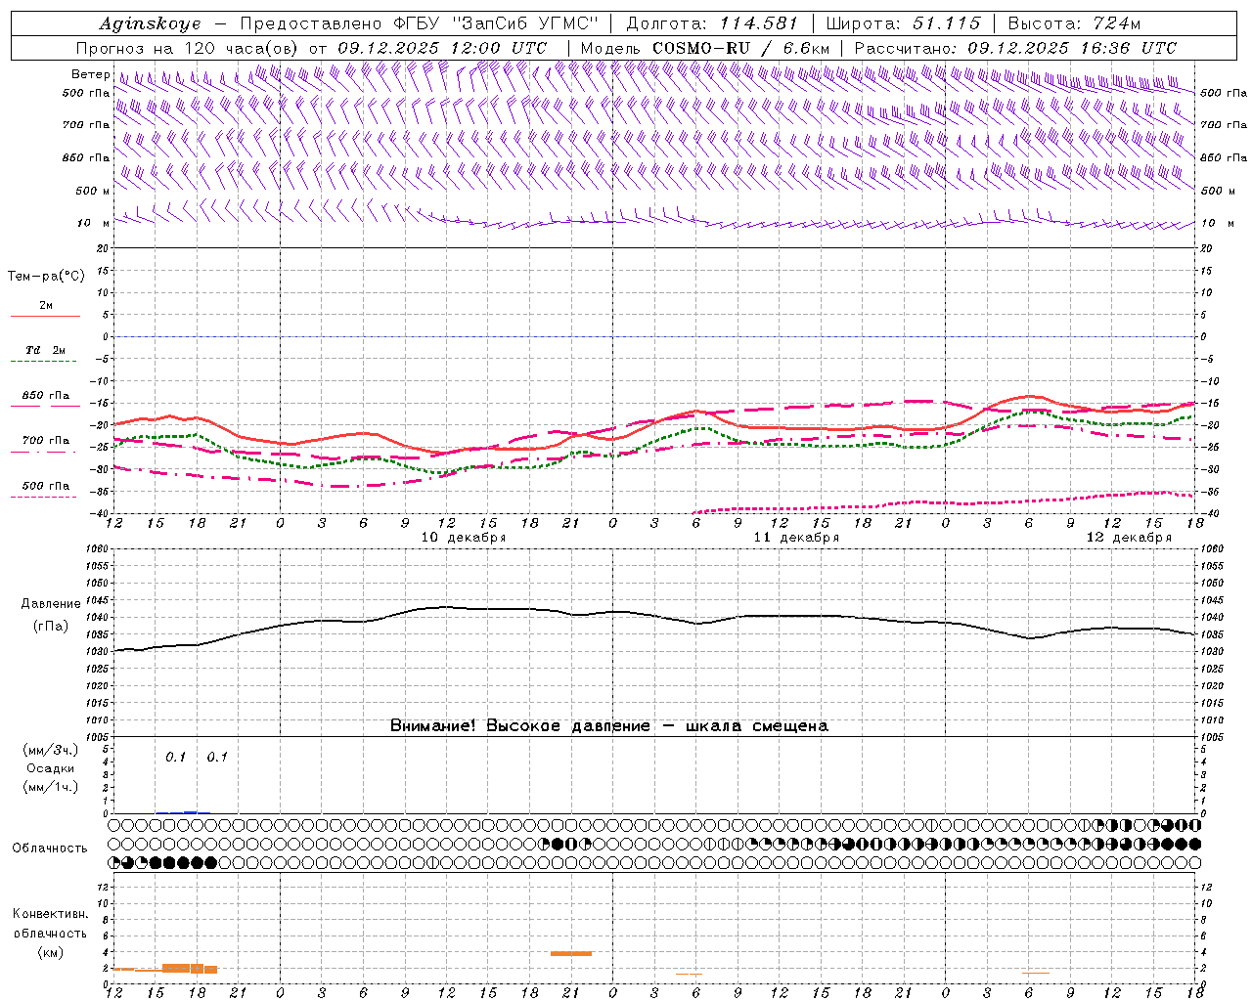The image size is (1252, 1001).
Task: Select the '11 декабря' date label
Action: click(796, 538)
